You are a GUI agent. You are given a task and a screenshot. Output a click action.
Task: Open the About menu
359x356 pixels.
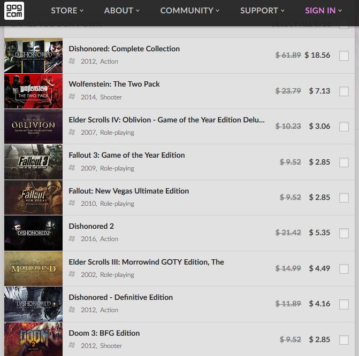tap(121, 11)
